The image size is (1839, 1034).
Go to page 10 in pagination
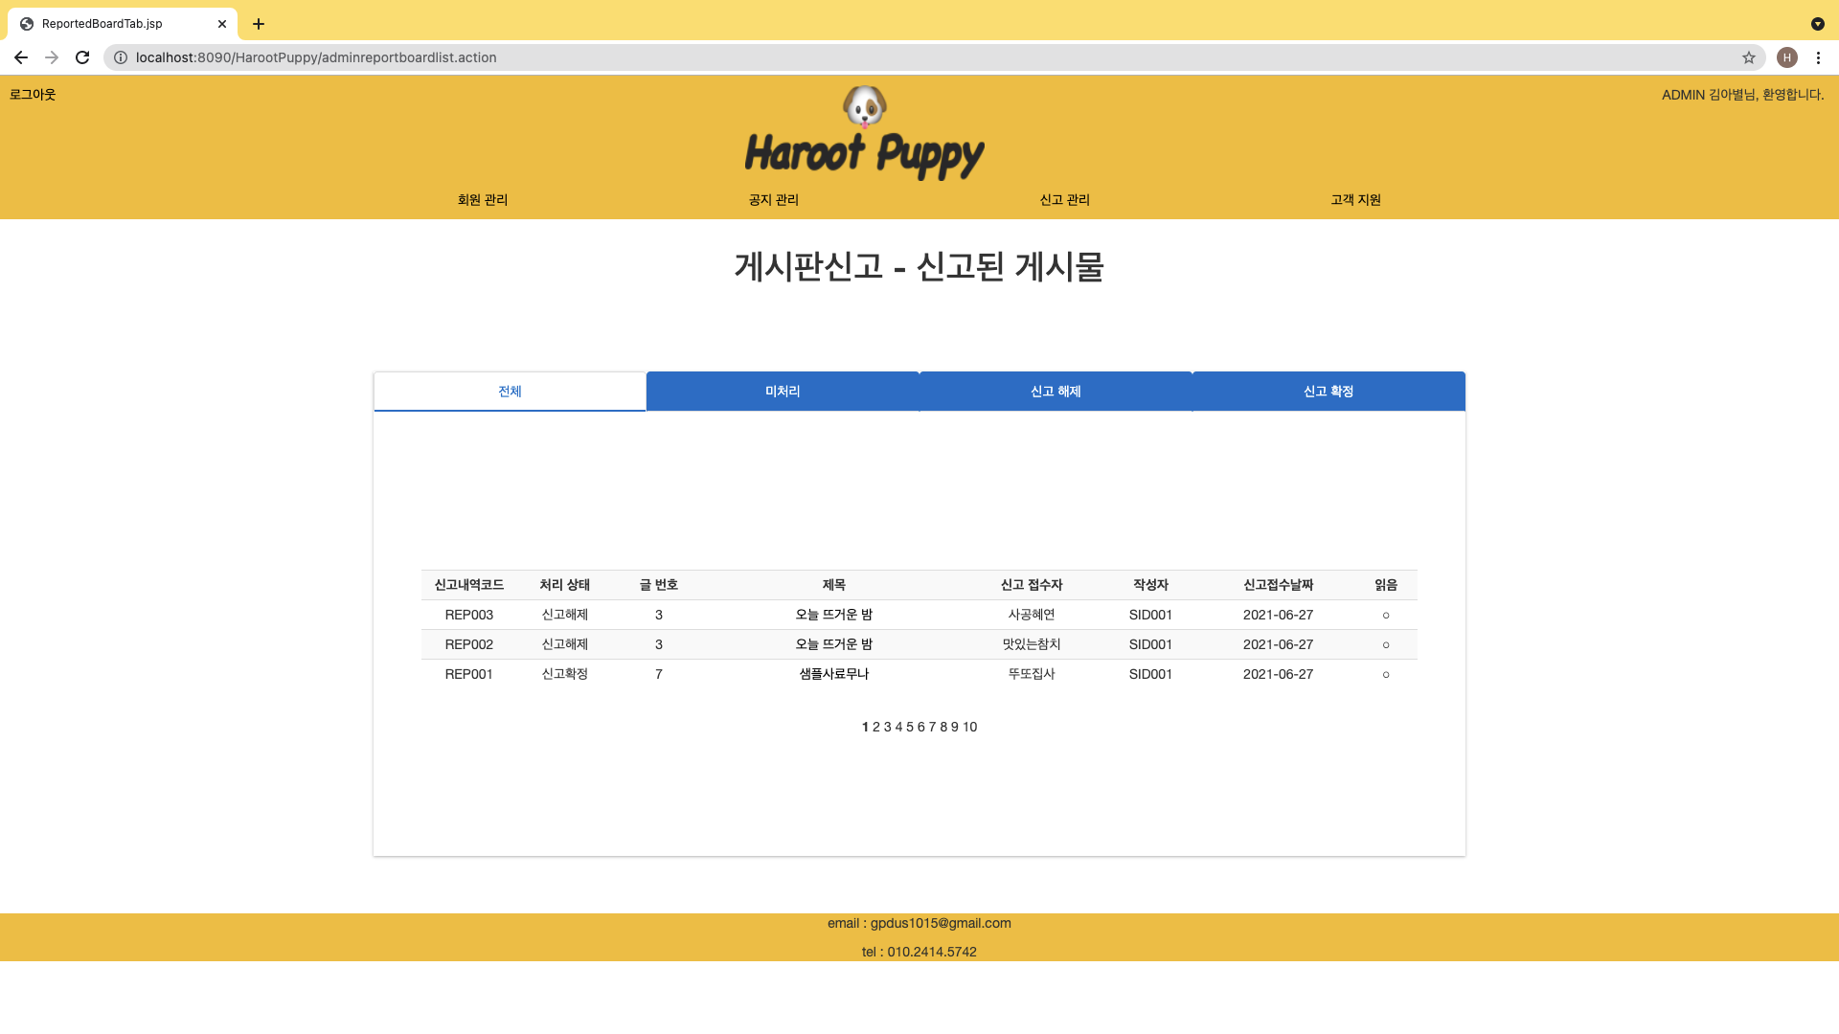point(970,728)
